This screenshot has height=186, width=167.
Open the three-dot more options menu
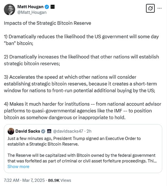coord(159,8)
